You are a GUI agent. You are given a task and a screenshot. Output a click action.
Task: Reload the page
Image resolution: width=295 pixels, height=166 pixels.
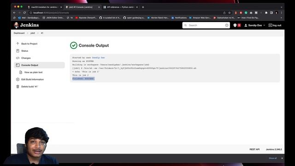24,12
